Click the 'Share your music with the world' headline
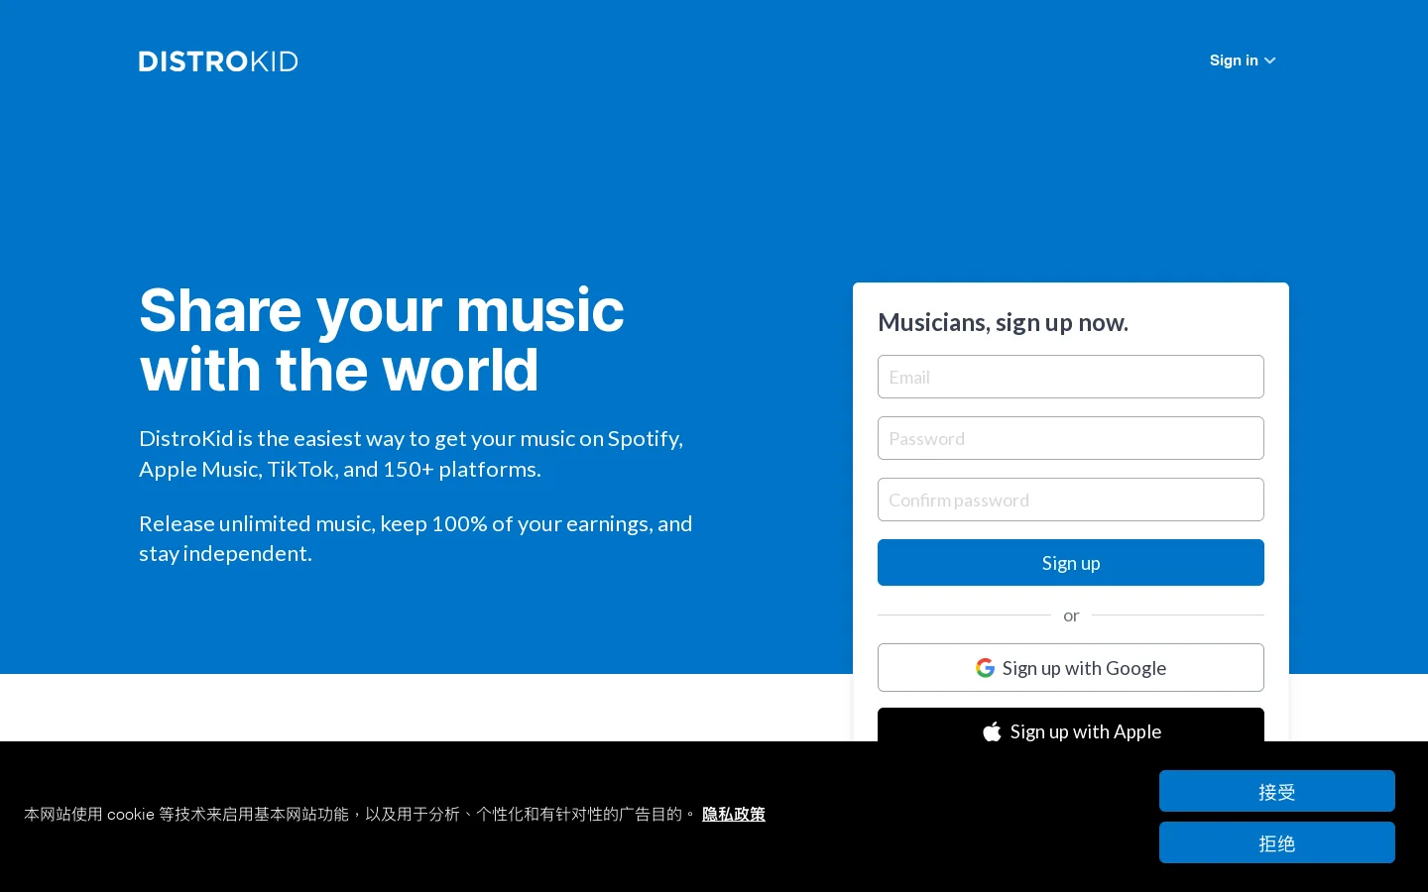 point(382,340)
